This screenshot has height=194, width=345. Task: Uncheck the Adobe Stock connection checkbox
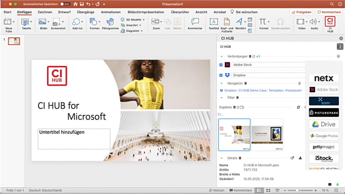coord(221,65)
